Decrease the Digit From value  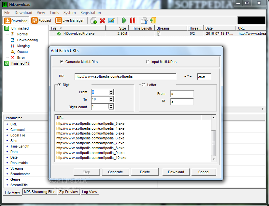(x=111, y=94)
